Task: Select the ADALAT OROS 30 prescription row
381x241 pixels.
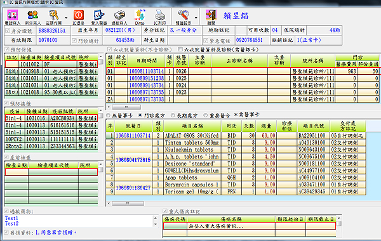Action: point(236,136)
